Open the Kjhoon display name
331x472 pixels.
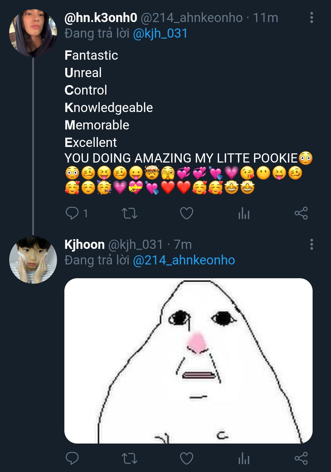pyautogui.click(x=85, y=245)
